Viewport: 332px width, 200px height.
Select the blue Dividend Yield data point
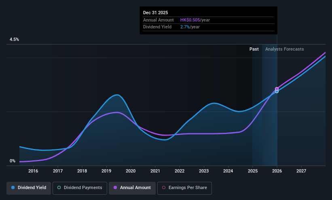pos(277,91)
